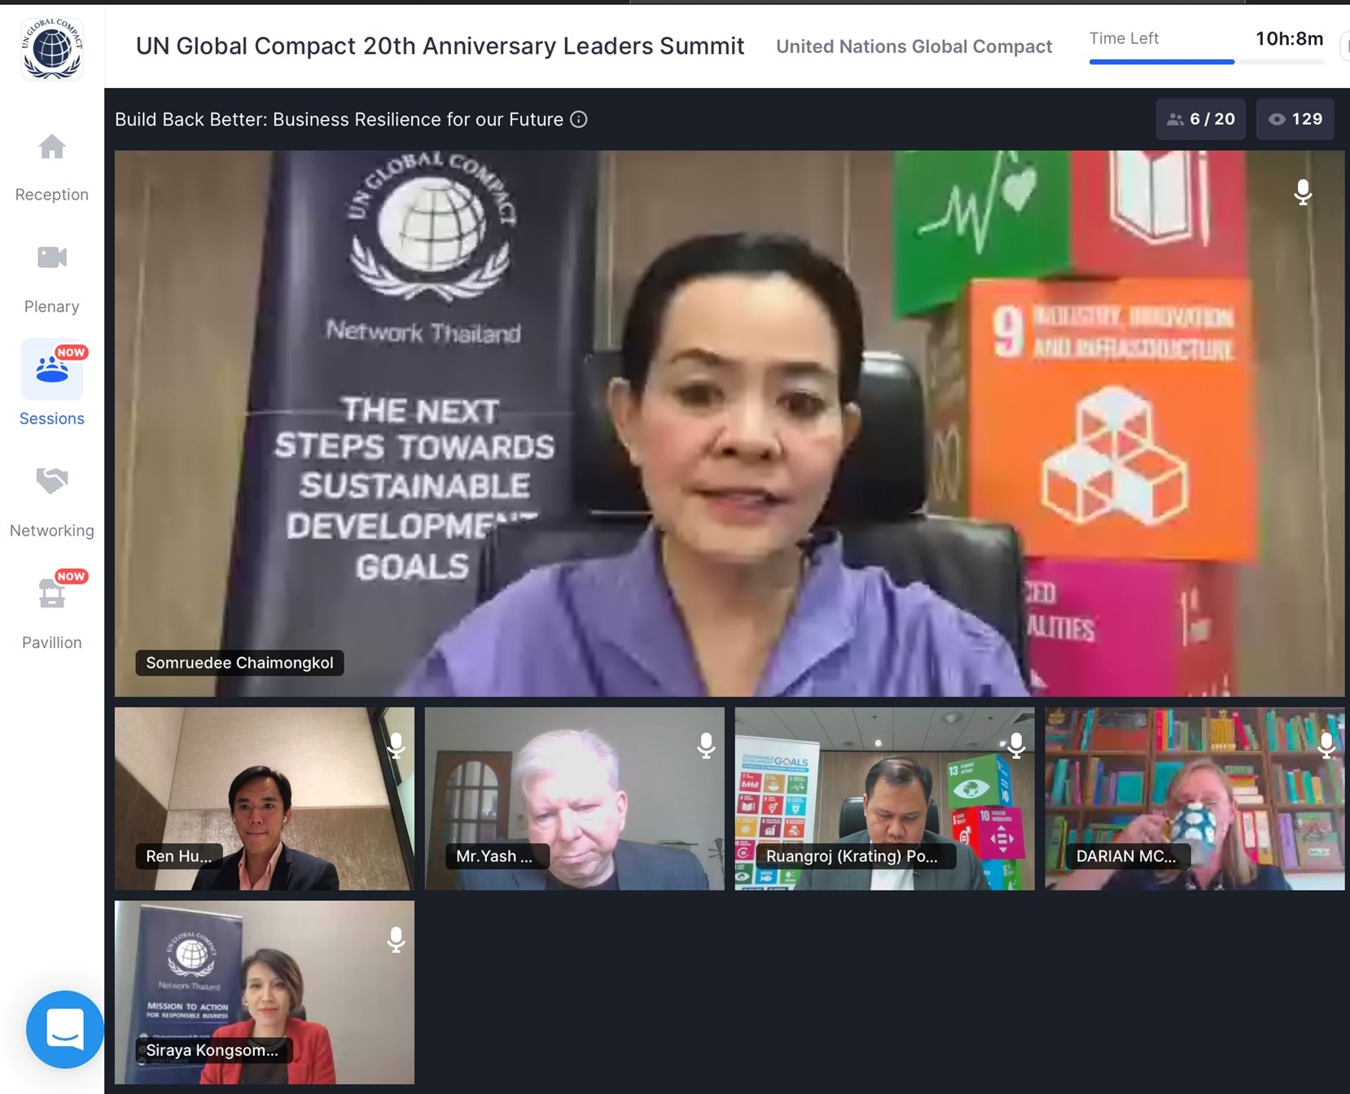Toggle microphone on Somruedee Chaimongkol's main video
This screenshot has height=1094, width=1350.
(1303, 192)
